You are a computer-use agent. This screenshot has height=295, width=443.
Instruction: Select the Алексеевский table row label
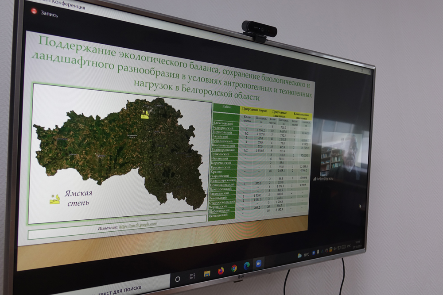[223, 123]
